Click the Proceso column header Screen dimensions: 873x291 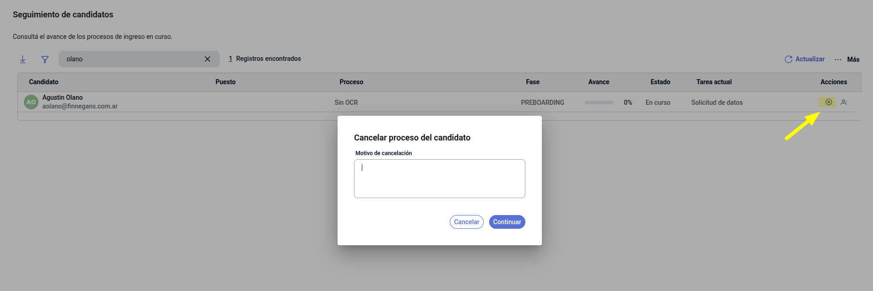tap(351, 82)
